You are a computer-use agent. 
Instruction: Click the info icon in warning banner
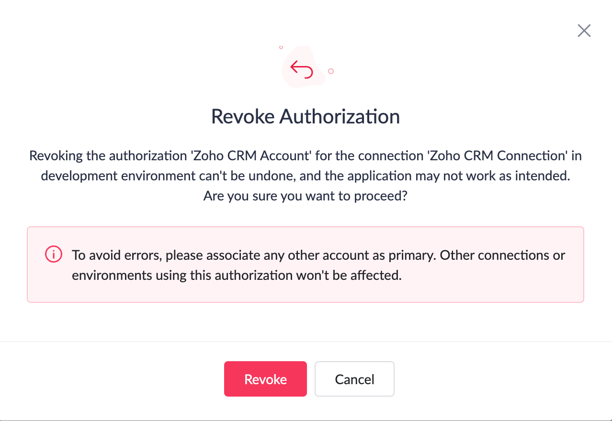click(53, 255)
